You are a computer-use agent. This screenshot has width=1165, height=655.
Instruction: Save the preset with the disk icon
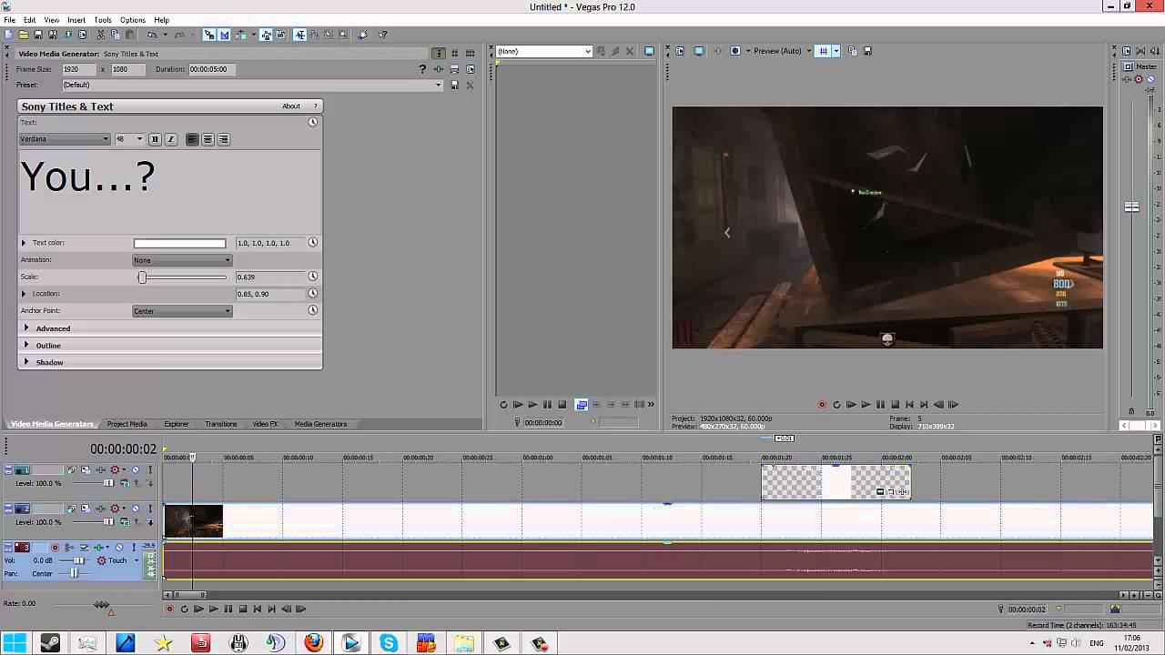(454, 85)
